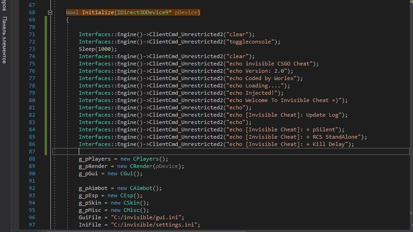413x232 pixels.
Task: Click the "C:/invisible/gui.ini" path string
Action: (x=146, y=217)
